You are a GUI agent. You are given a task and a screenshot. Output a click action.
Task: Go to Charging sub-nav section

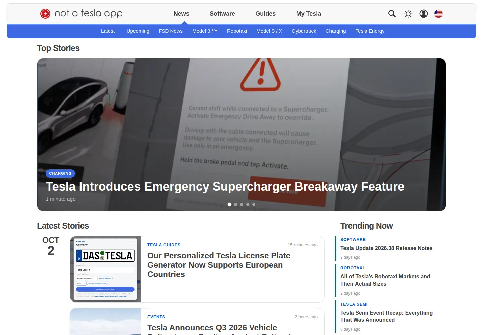coord(336,31)
